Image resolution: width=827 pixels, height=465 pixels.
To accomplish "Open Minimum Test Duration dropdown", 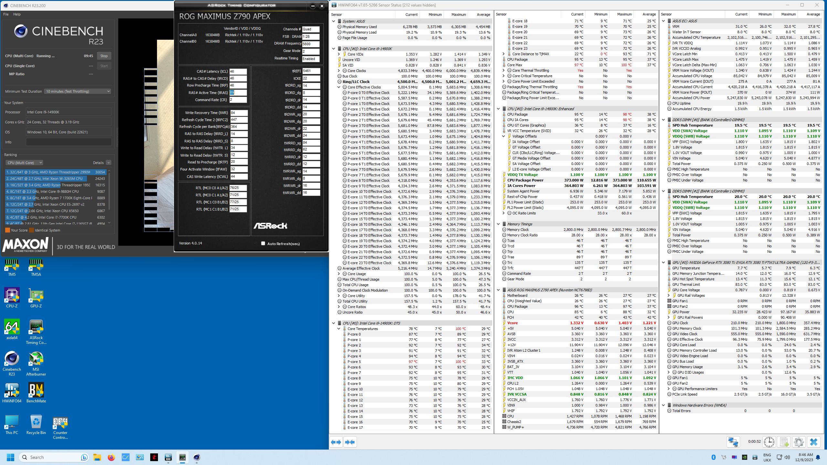I will (78, 91).
